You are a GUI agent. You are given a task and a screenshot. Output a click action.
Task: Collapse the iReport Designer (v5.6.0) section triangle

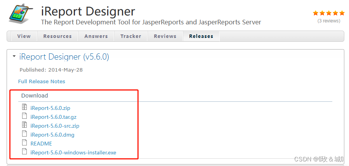click(x=14, y=56)
